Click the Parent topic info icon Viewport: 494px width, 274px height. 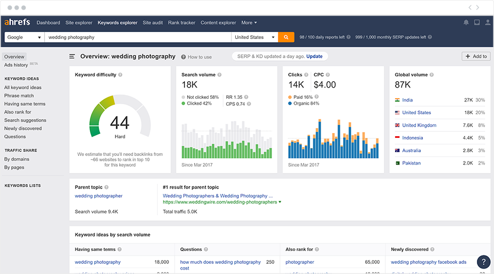106,187
